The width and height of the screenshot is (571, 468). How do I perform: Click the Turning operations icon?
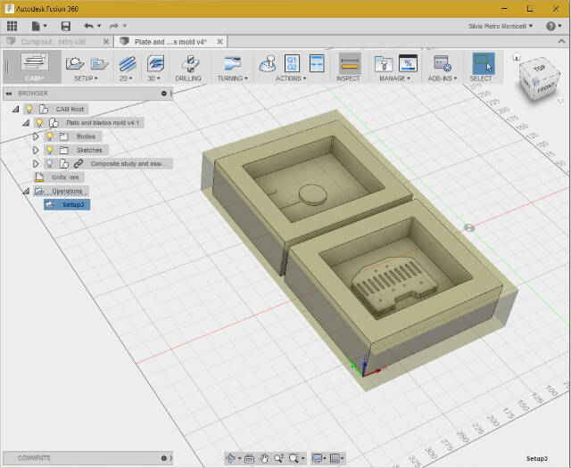pos(232,63)
